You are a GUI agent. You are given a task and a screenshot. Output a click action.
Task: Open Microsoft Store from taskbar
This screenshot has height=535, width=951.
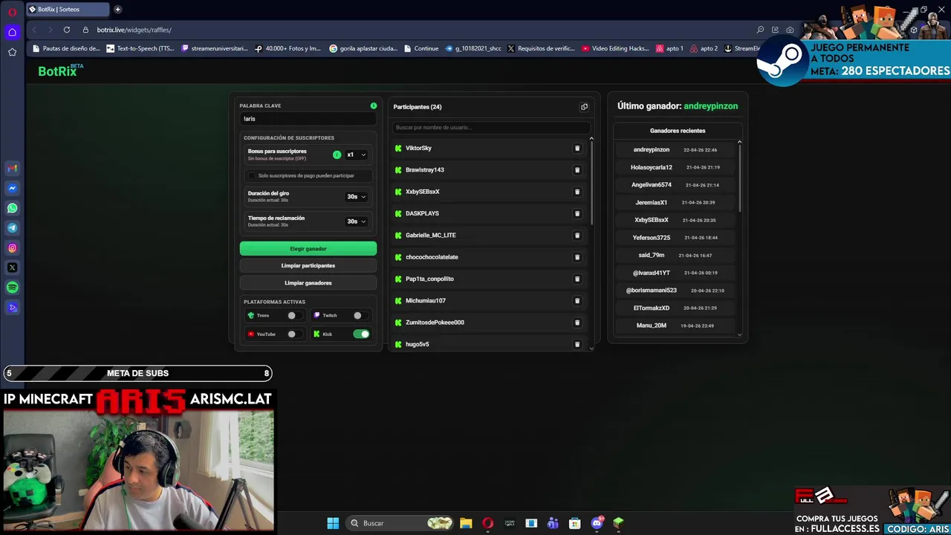[x=574, y=523]
